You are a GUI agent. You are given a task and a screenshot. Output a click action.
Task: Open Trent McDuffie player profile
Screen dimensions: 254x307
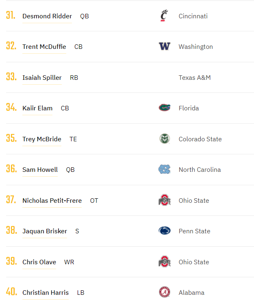click(x=44, y=47)
